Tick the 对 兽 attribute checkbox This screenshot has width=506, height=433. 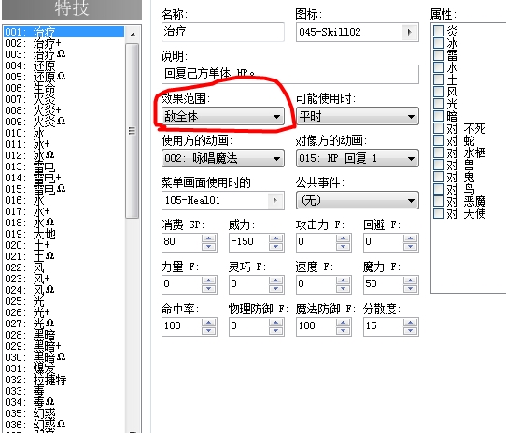(439, 165)
